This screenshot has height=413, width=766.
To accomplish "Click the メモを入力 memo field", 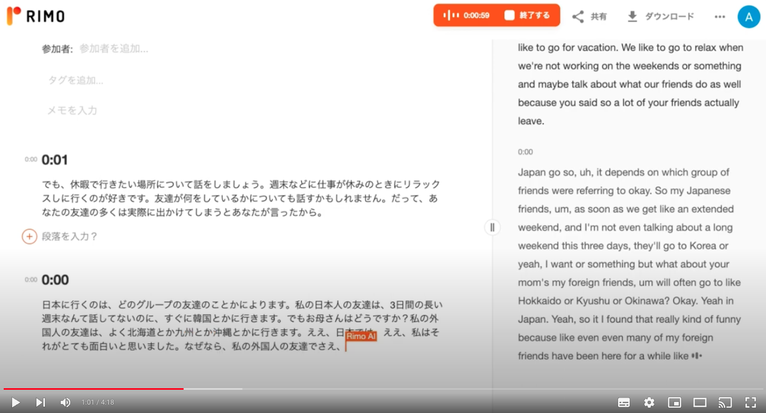I will click(71, 110).
